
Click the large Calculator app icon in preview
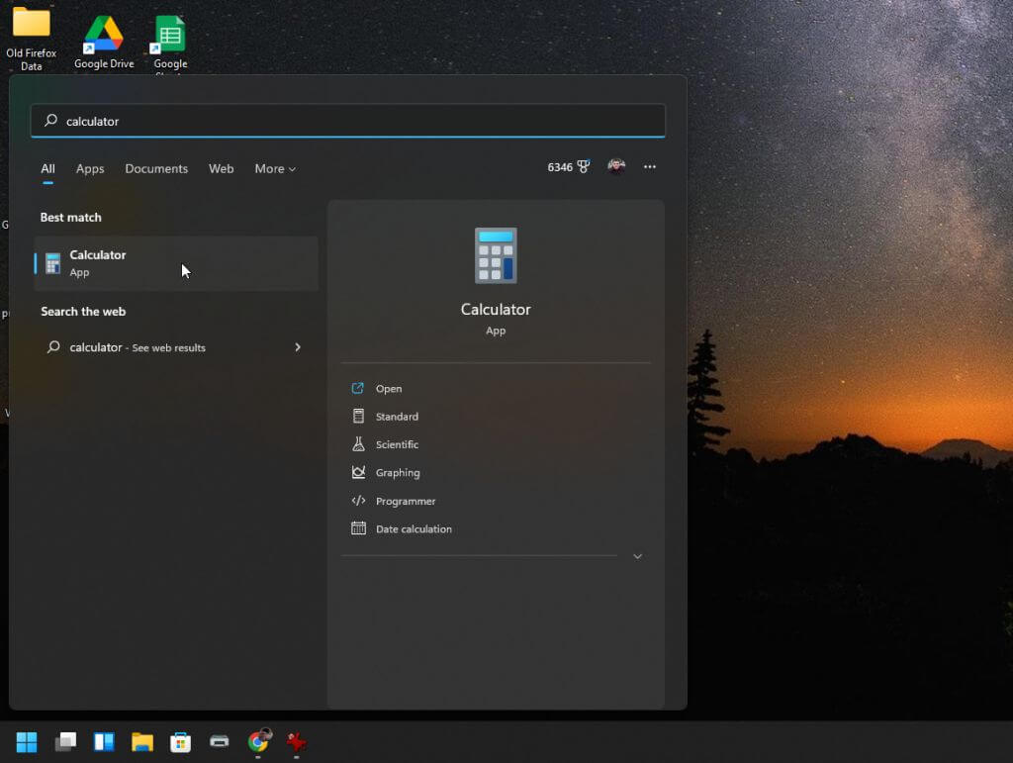coord(496,255)
